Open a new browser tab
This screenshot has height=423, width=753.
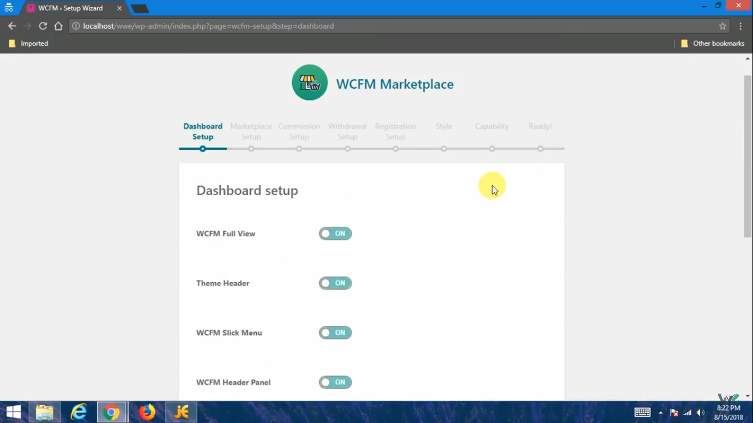coord(140,8)
